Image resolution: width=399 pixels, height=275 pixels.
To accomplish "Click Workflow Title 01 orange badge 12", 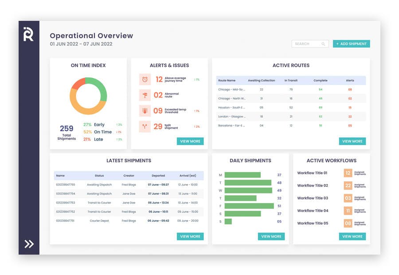I will click(x=348, y=173).
